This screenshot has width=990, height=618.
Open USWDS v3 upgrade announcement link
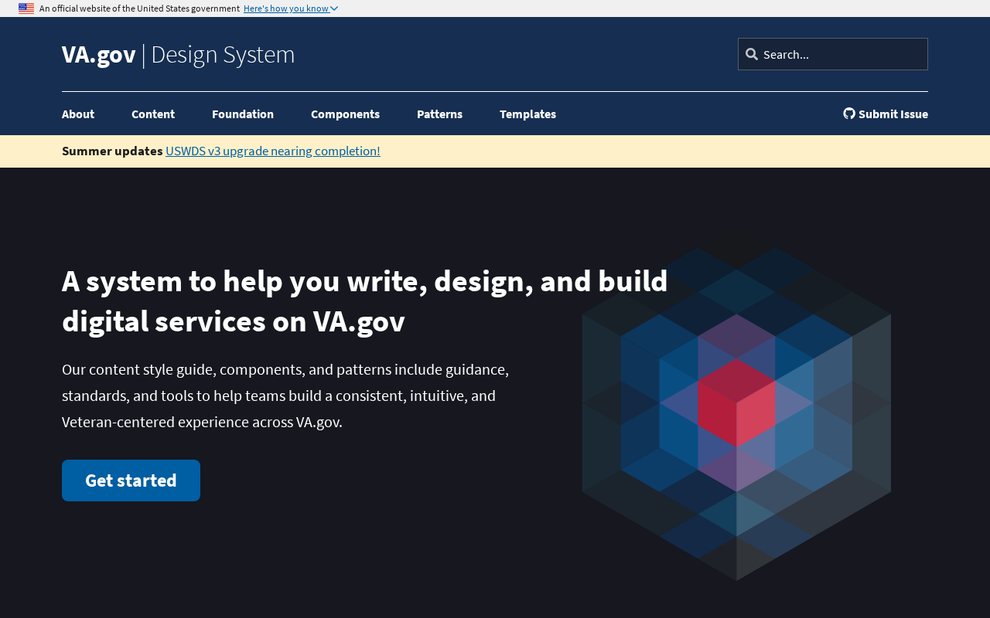pos(273,151)
